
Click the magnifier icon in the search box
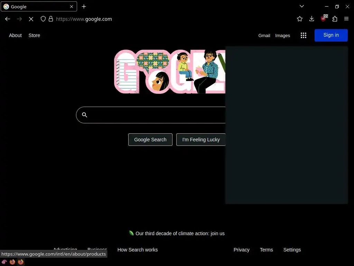tap(84, 115)
